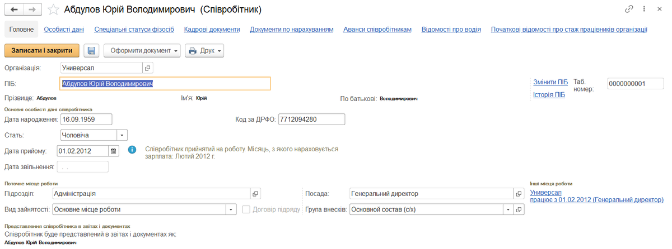This screenshot has height=249, width=672.
Task: Click the Підрозділ field showing Адміністрація
Action: tap(150, 194)
